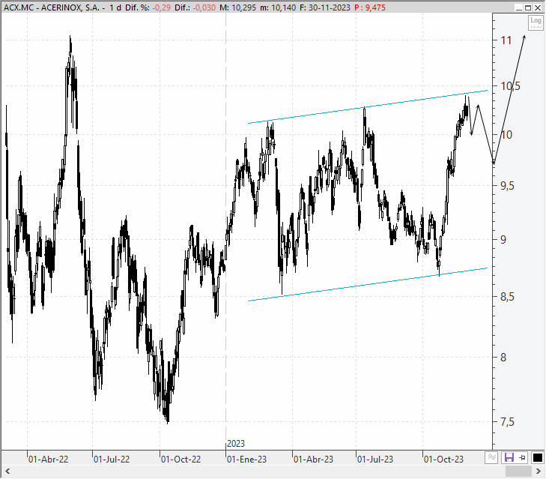Viewport: 546px width, 479px height.
Task: Click the double chevron collapse icon
Action: (491, 457)
